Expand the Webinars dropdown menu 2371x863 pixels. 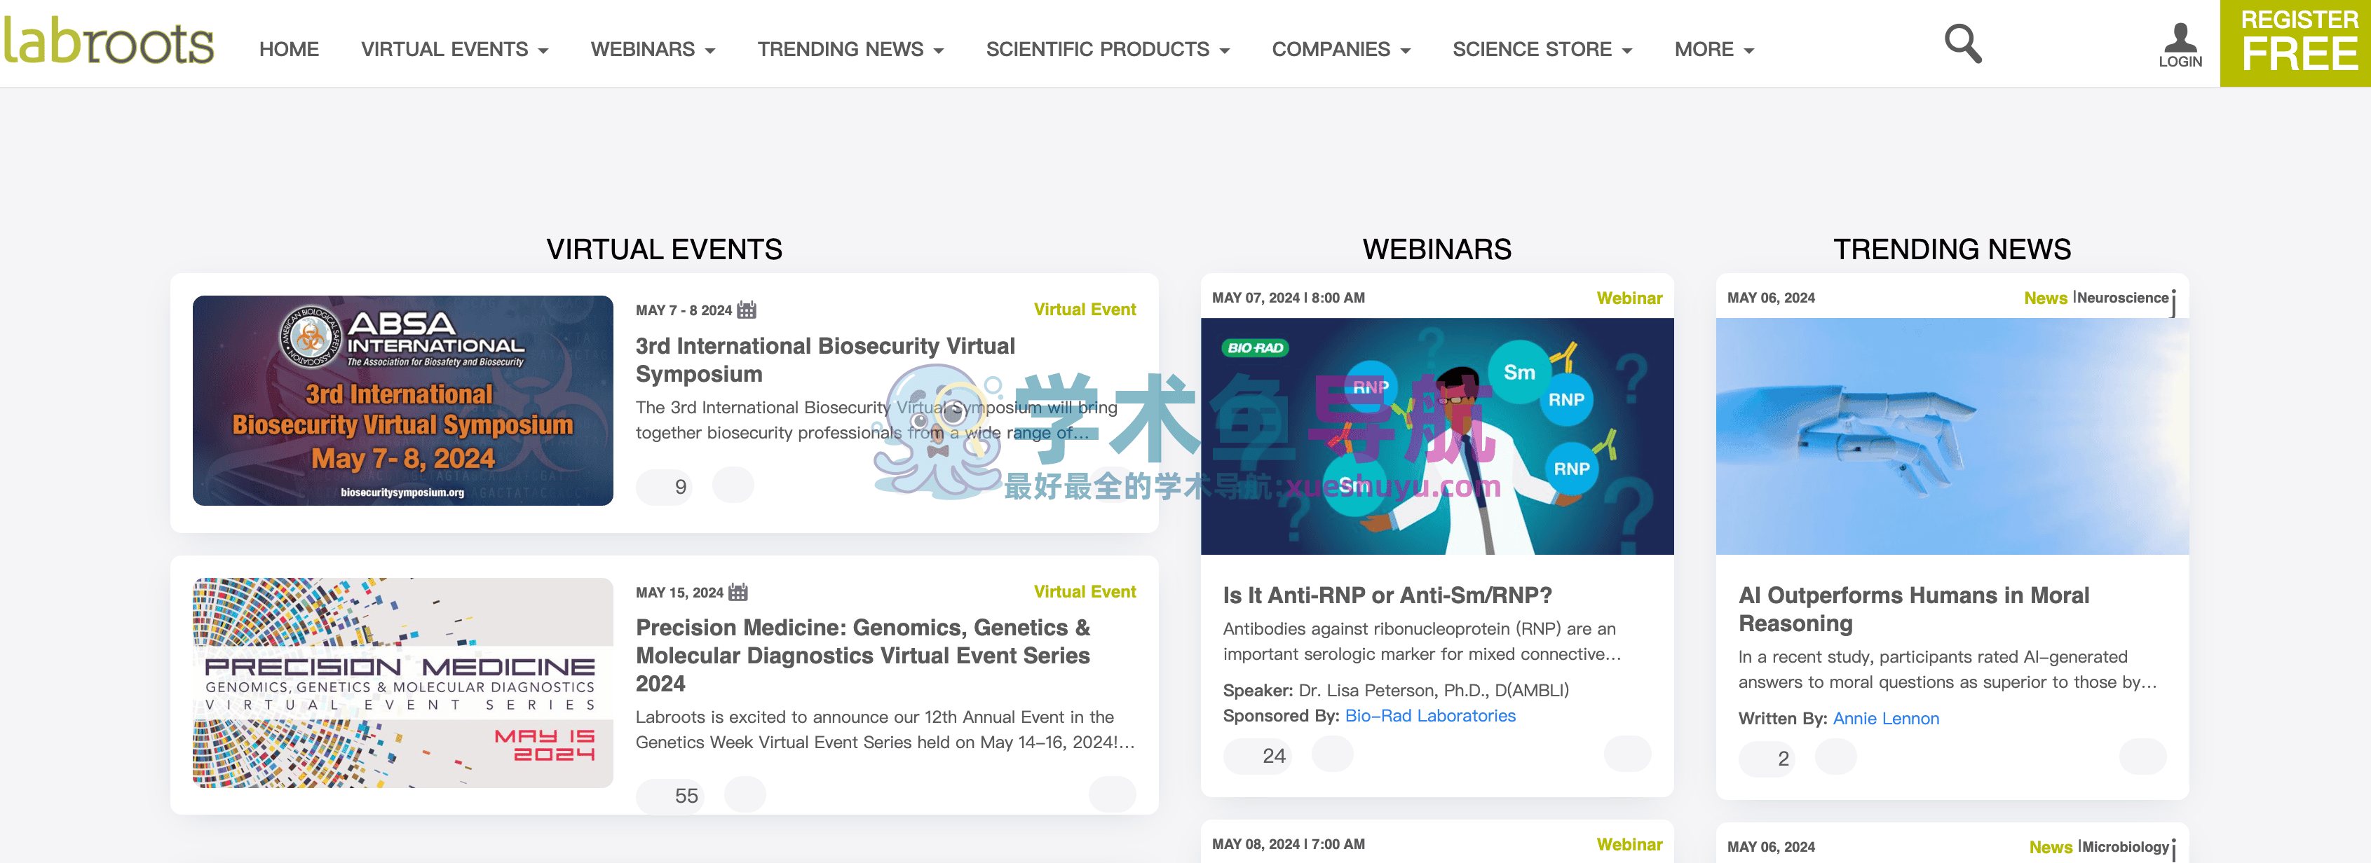click(653, 50)
